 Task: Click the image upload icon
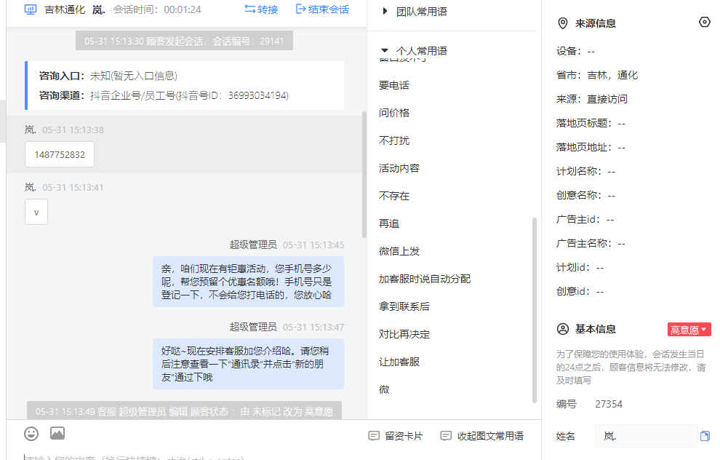tap(57, 433)
